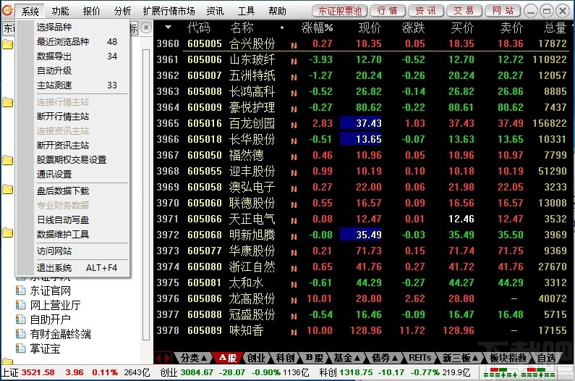
Task: Click the 掌证宝 page icon
Action: pyautogui.click(x=20, y=348)
